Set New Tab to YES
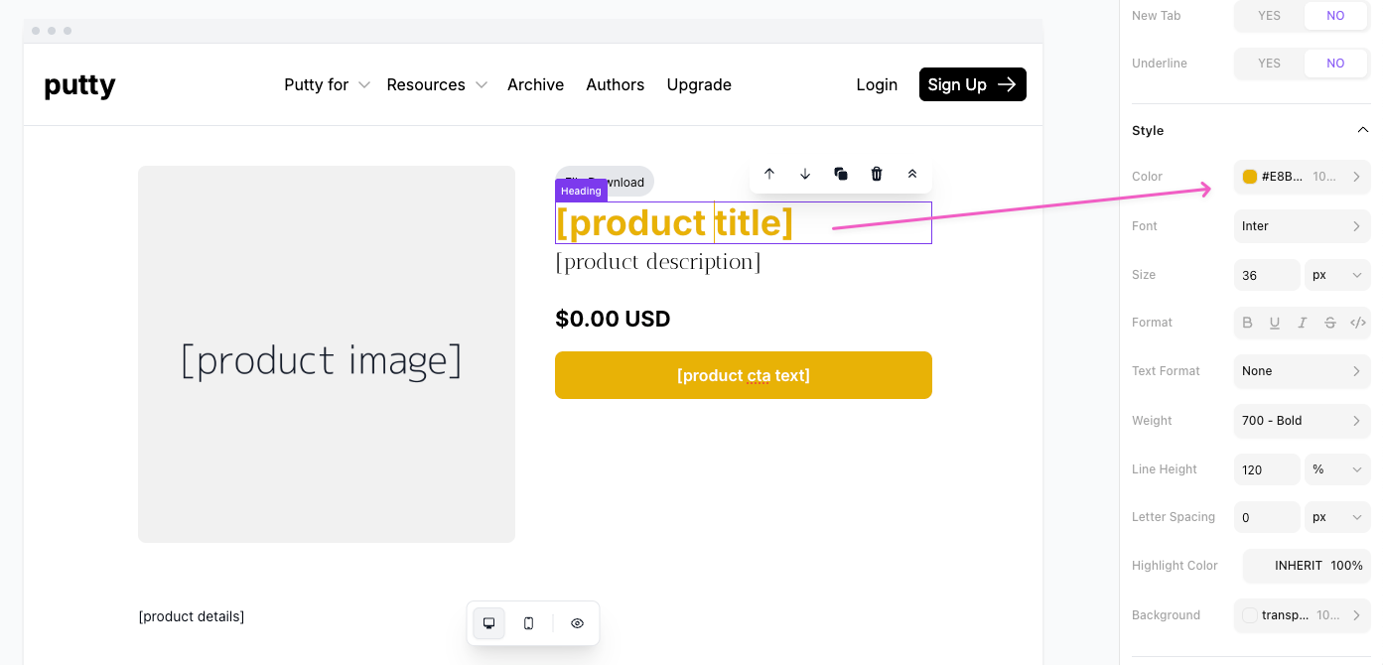The height and width of the screenshot is (665, 1383). click(x=1269, y=16)
